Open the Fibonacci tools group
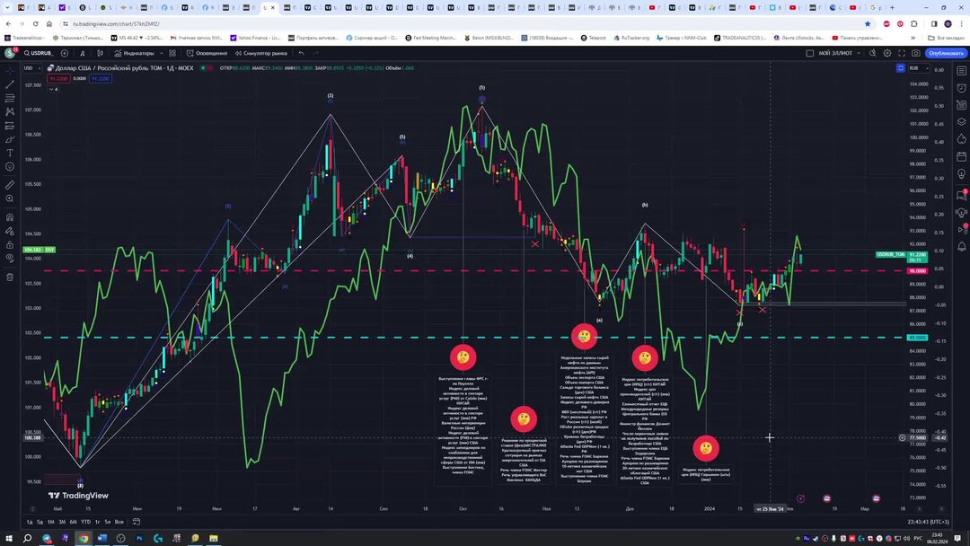The image size is (970, 546). coord(9,98)
